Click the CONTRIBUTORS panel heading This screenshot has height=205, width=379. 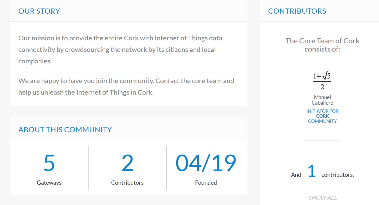click(x=297, y=11)
